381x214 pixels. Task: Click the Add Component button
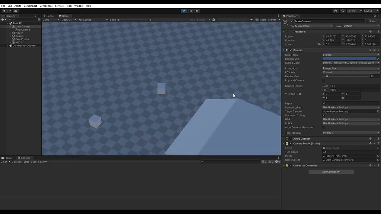click(330, 171)
